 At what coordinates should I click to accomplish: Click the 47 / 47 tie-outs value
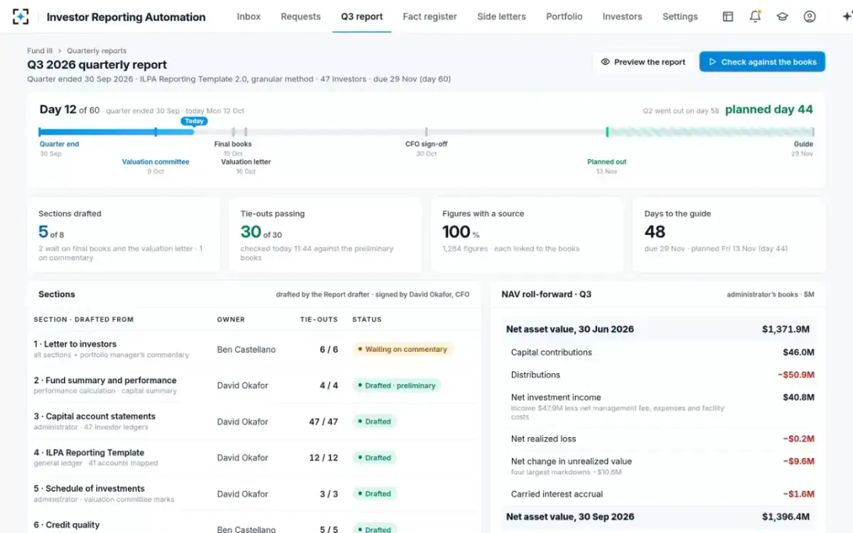323,421
